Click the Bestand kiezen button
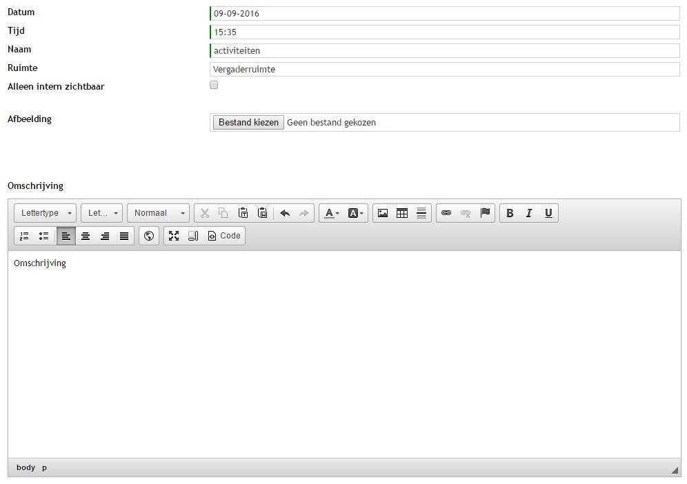 (x=248, y=122)
